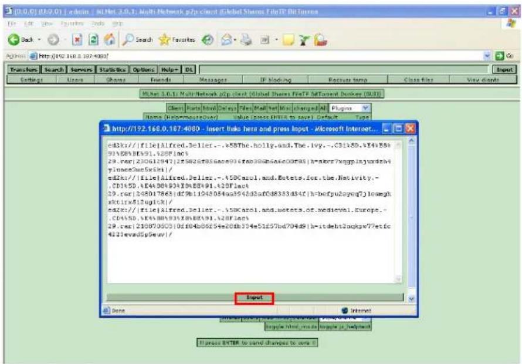Viewport: 522px width, 364px height.
Task: Click the yellow note Discuss icon
Action: [289, 40]
